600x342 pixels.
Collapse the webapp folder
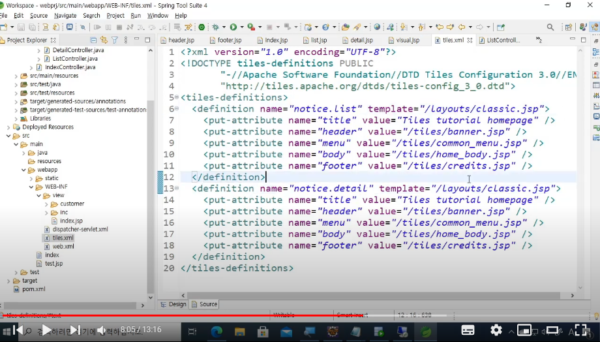[x=23, y=170]
